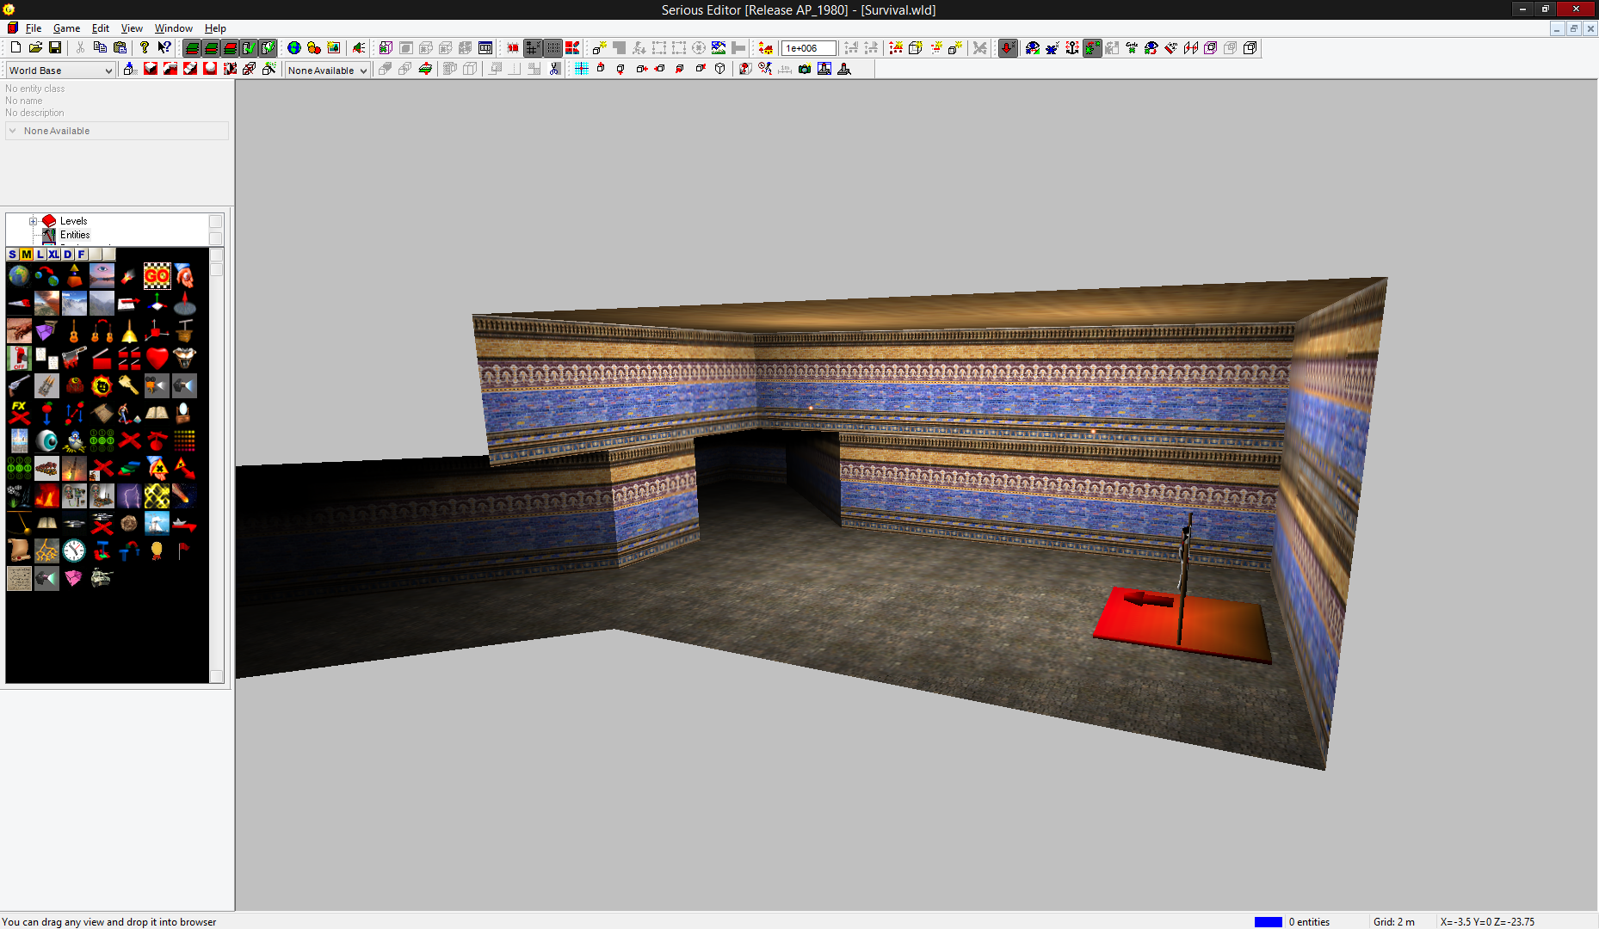This screenshot has height=929, width=1599.
Task: Select the clock entity icon
Action: click(74, 551)
